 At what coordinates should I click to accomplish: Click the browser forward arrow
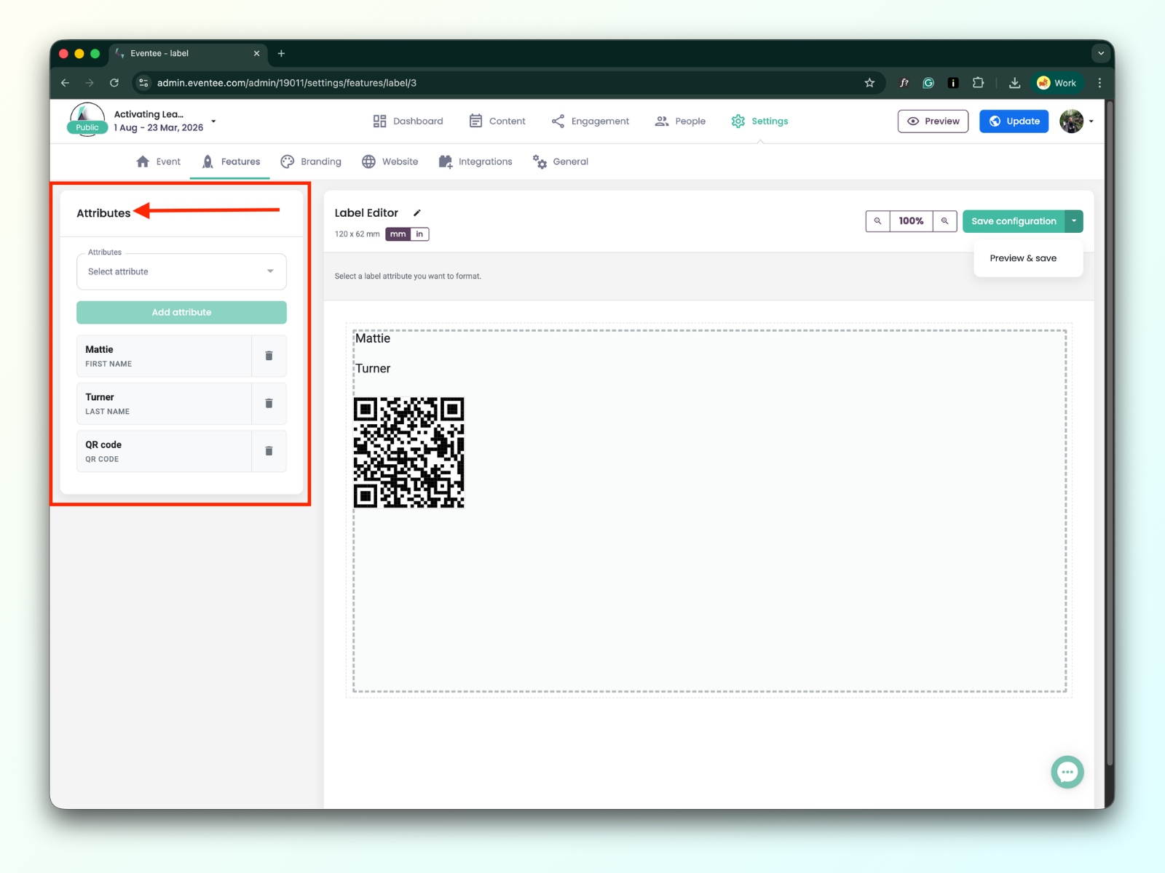click(90, 83)
